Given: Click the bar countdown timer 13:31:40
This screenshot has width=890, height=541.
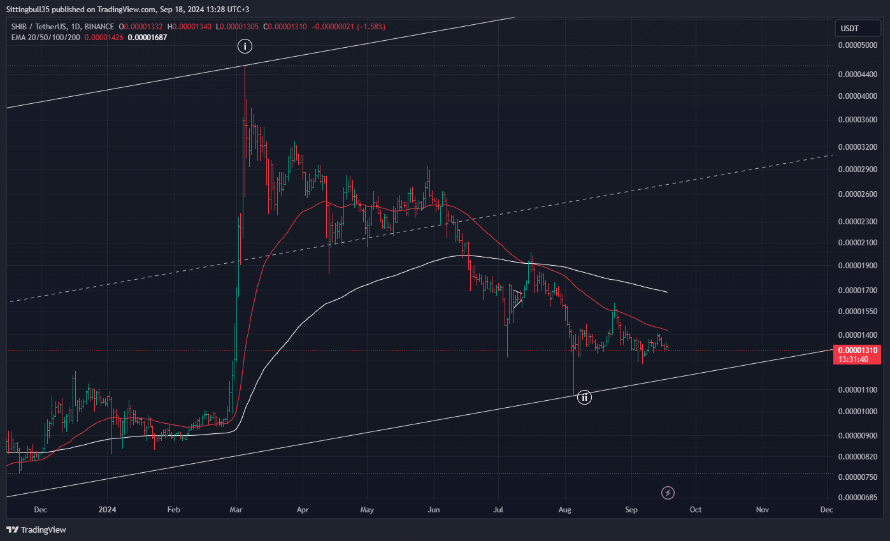Looking at the screenshot, I should click(853, 359).
